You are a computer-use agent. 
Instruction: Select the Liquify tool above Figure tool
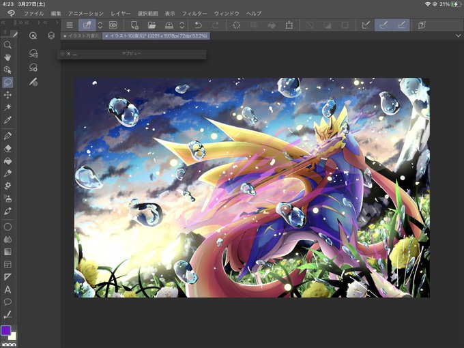click(x=8, y=211)
